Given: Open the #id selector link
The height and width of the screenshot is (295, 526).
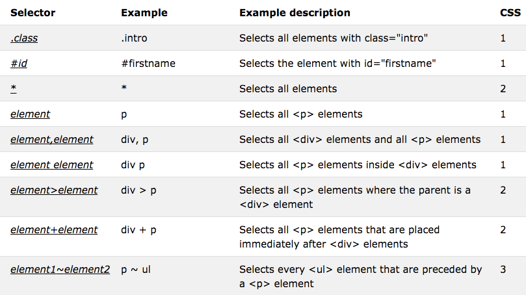Looking at the screenshot, I should coord(20,64).
